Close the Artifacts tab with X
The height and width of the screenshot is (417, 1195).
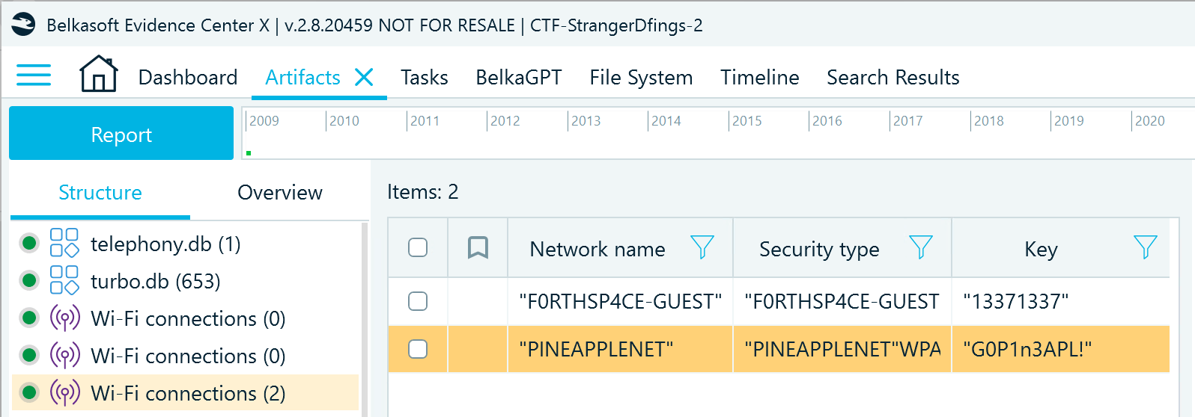point(365,77)
